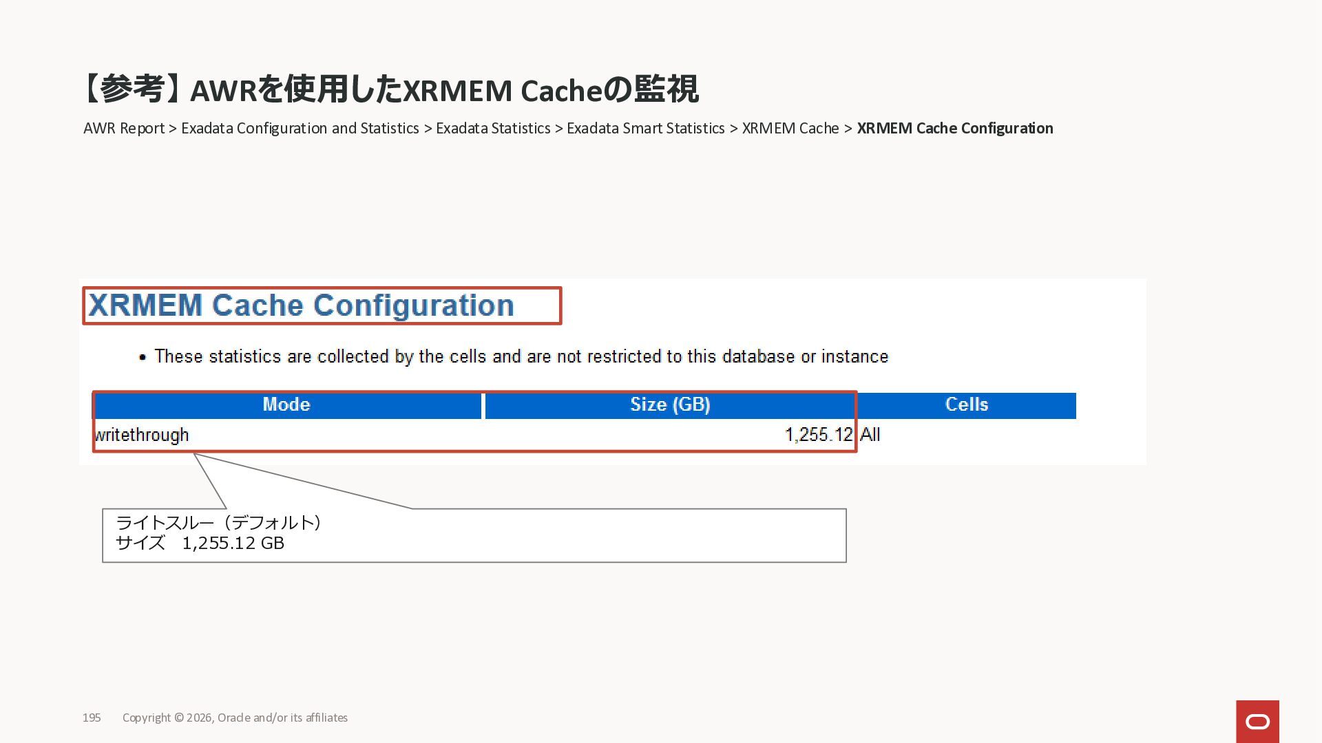Click the XRMEM Cache Configuration heading

302,305
